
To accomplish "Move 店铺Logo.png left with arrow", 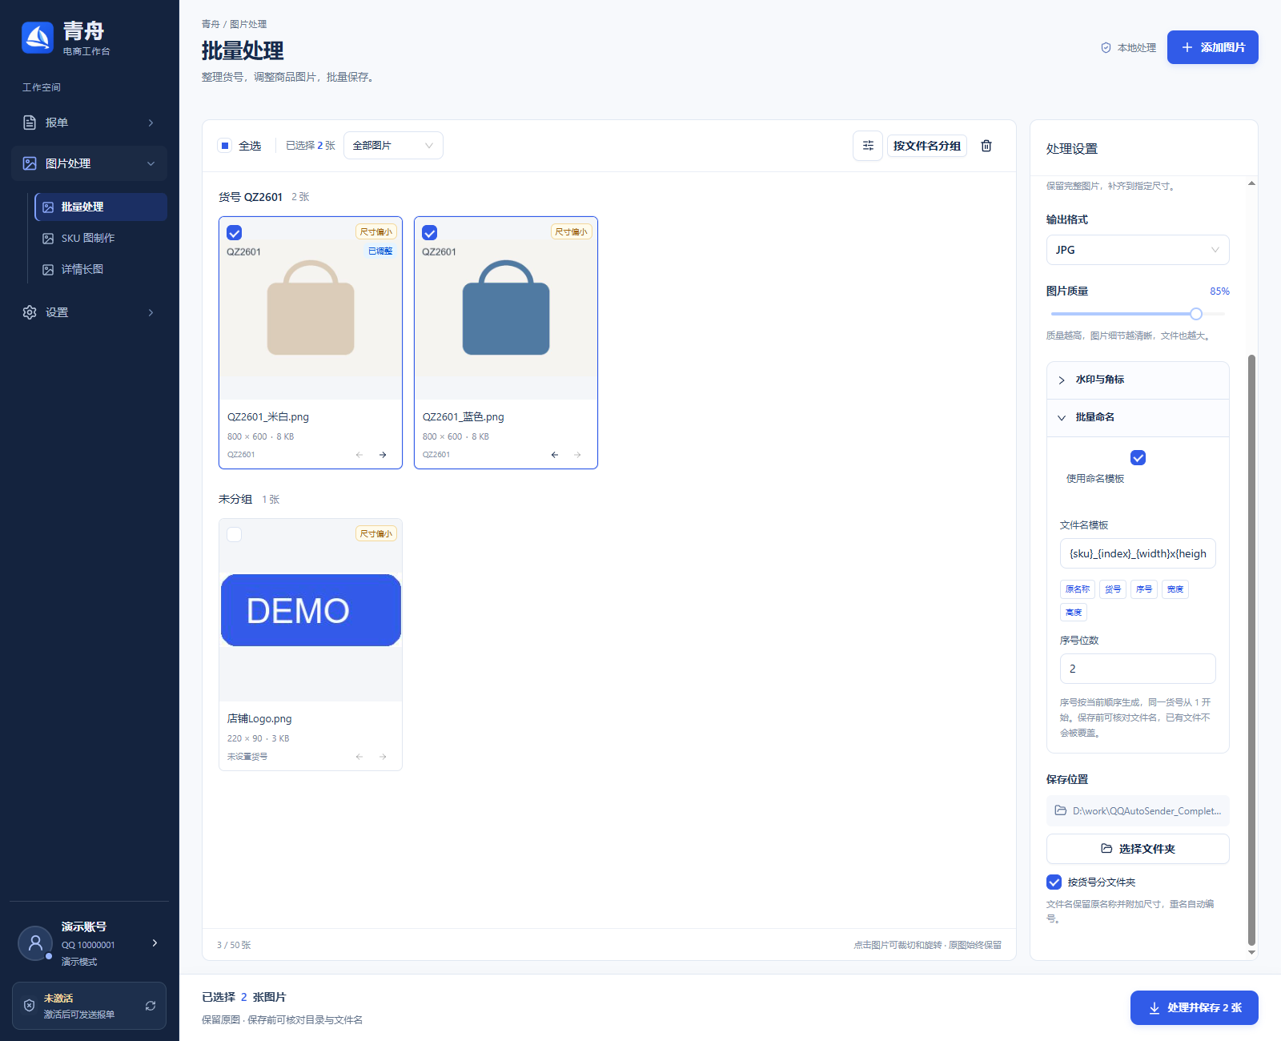I will click(359, 757).
